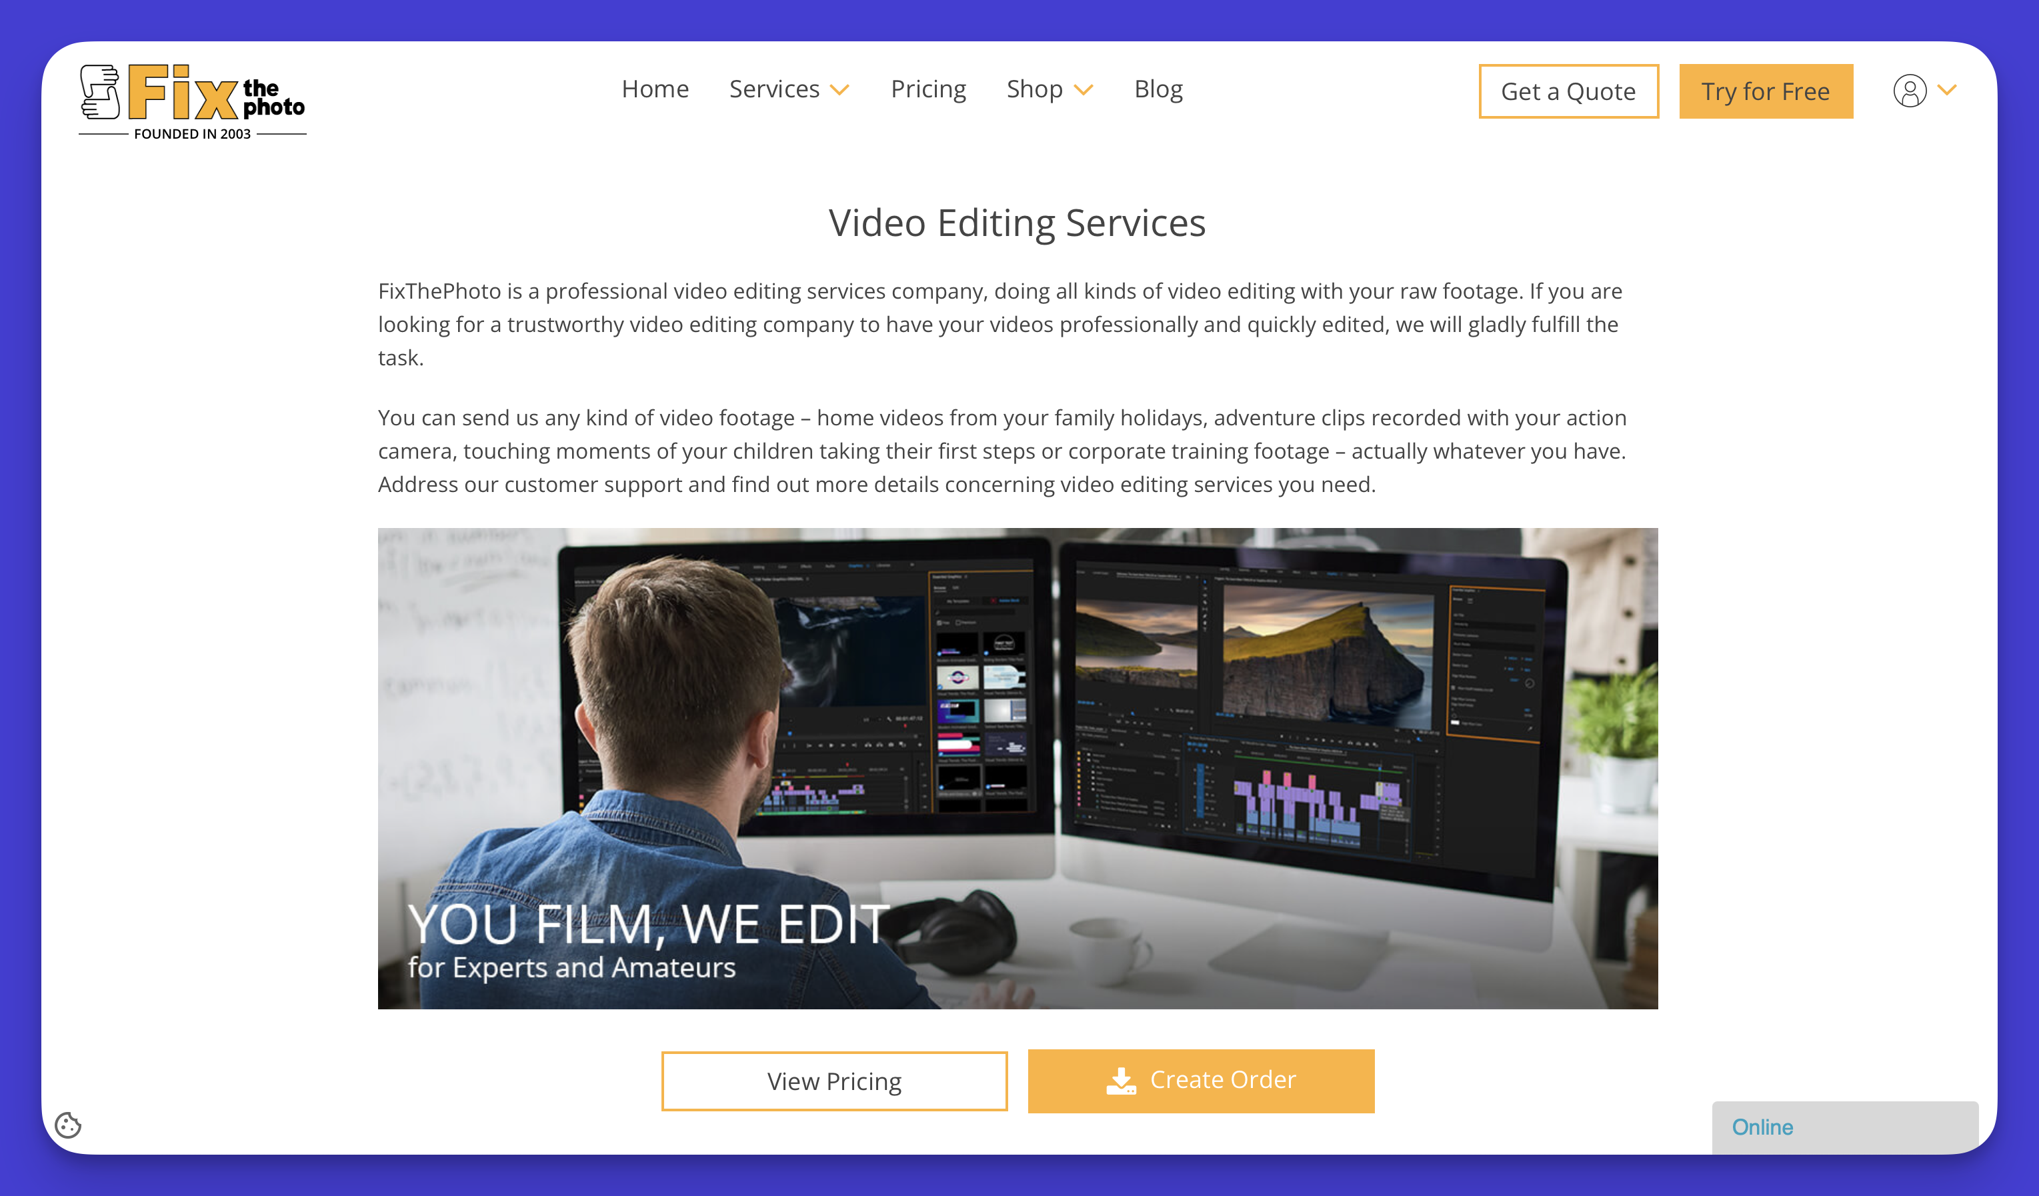This screenshot has width=2039, height=1196.
Task: Open the View Pricing page
Action: click(834, 1079)
